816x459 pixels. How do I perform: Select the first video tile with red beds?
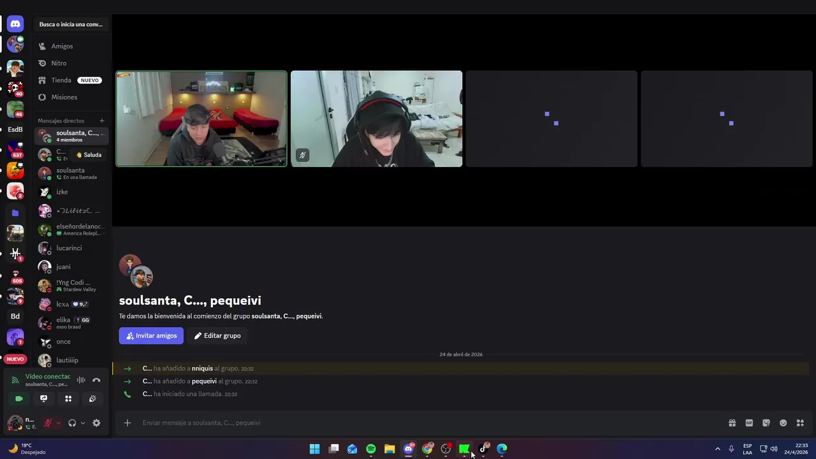[x=201, y=119]
